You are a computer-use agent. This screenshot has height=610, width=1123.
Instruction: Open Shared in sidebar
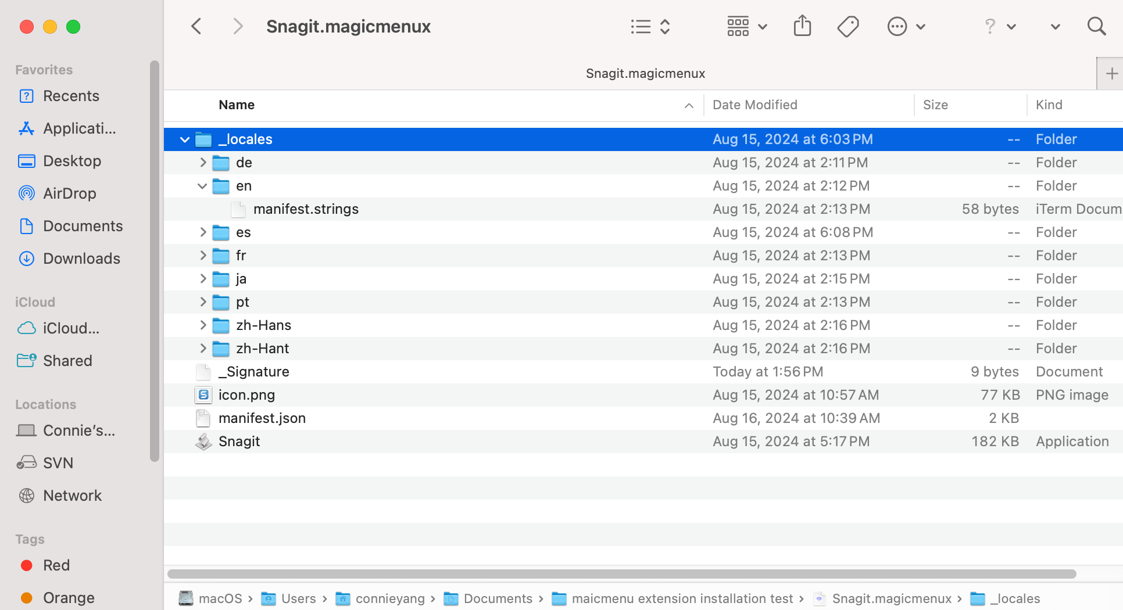pos(67,361)
